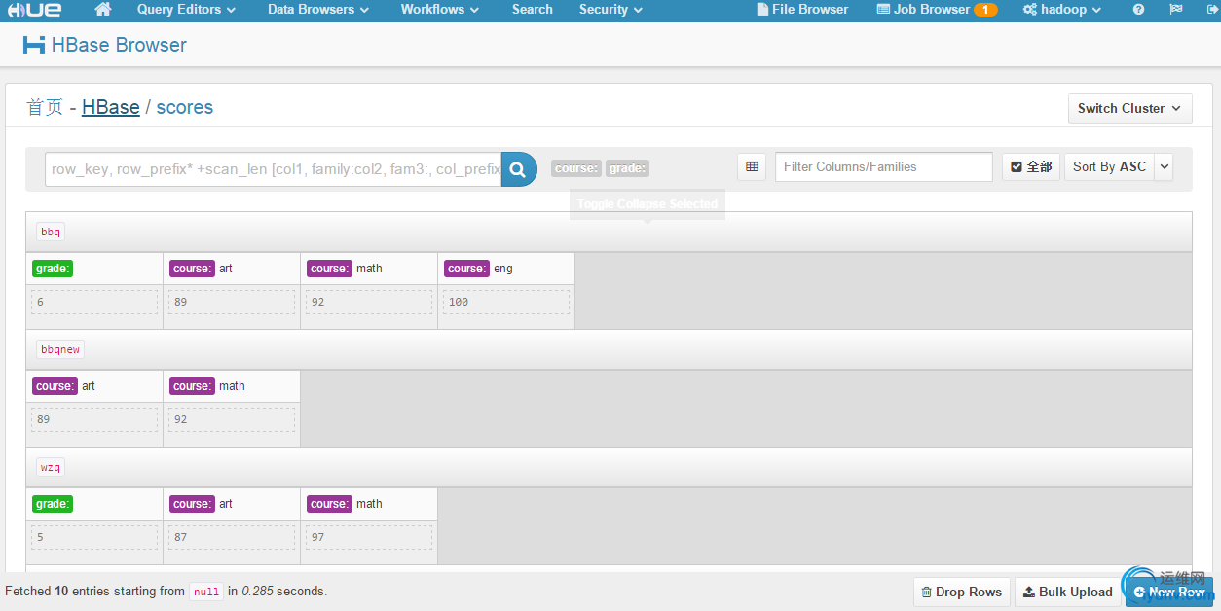Edit wzq's math value 97

click(369, 537)
